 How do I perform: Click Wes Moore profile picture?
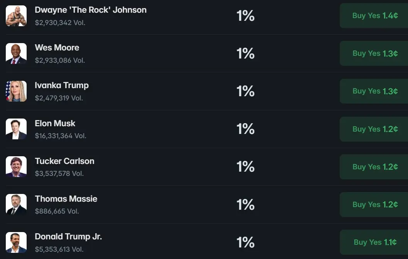pos(16,53)
